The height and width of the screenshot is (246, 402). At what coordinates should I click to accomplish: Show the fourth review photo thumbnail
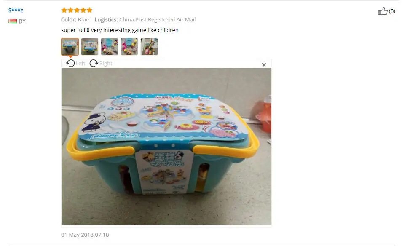[x=129, y=47]
